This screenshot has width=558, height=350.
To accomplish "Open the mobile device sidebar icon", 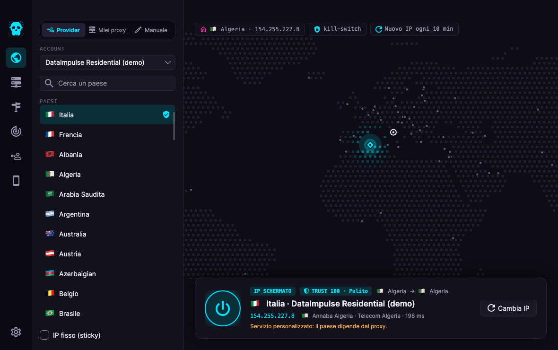I will click(16, 181).
